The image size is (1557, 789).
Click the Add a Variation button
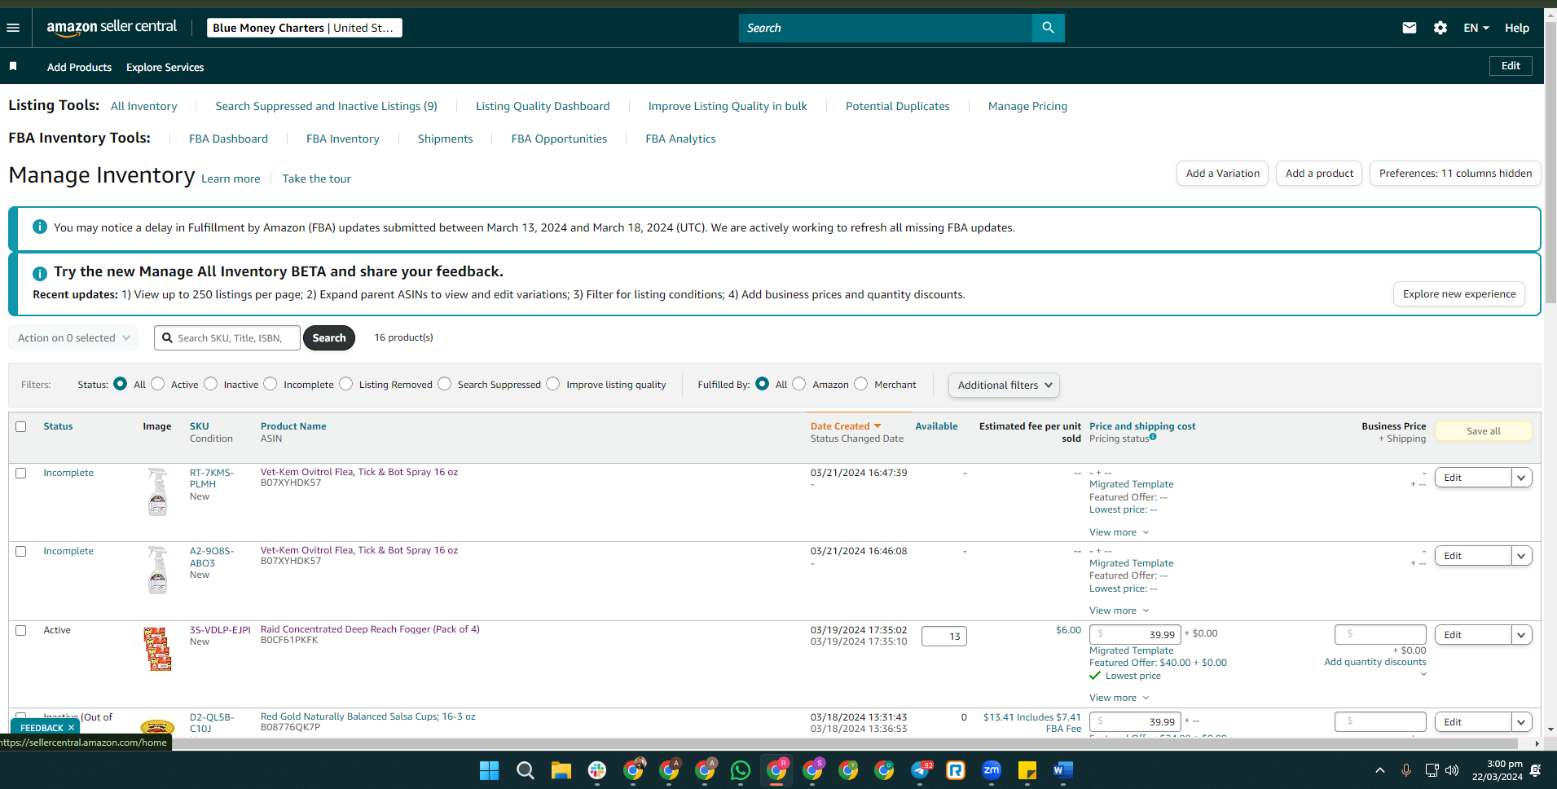click(1222, 174)
